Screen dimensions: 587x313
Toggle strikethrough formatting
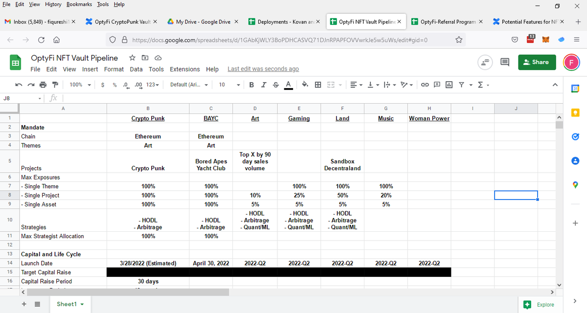(276, 85)
